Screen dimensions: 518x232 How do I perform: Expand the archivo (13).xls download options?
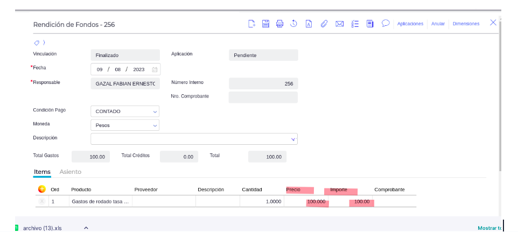86,228
